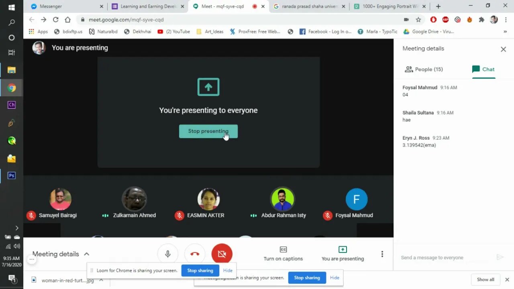Screen dimensions: 514x289
Task: Turn the camera back on
Action: [222, 254]
